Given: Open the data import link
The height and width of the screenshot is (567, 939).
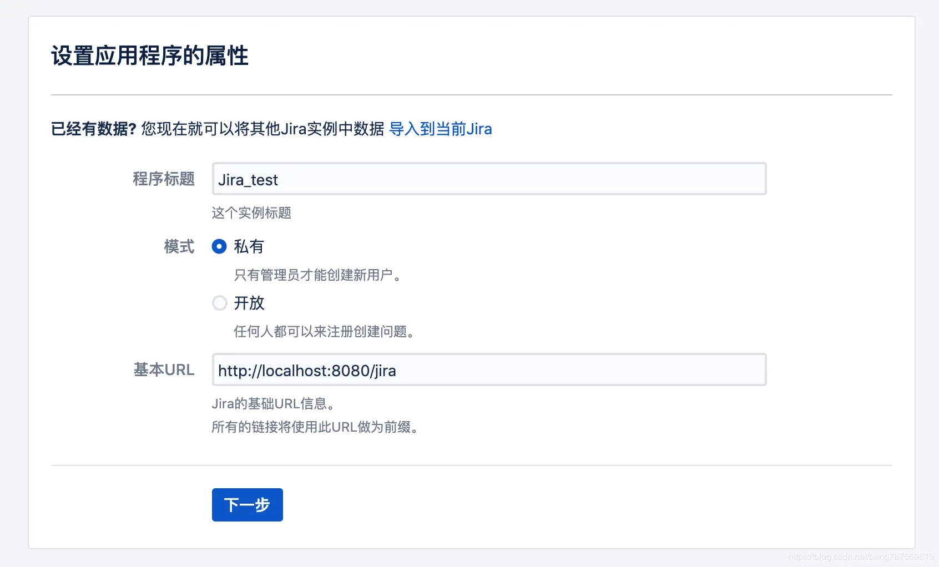Looking at the screenshot, I should [x=440, y=129].
